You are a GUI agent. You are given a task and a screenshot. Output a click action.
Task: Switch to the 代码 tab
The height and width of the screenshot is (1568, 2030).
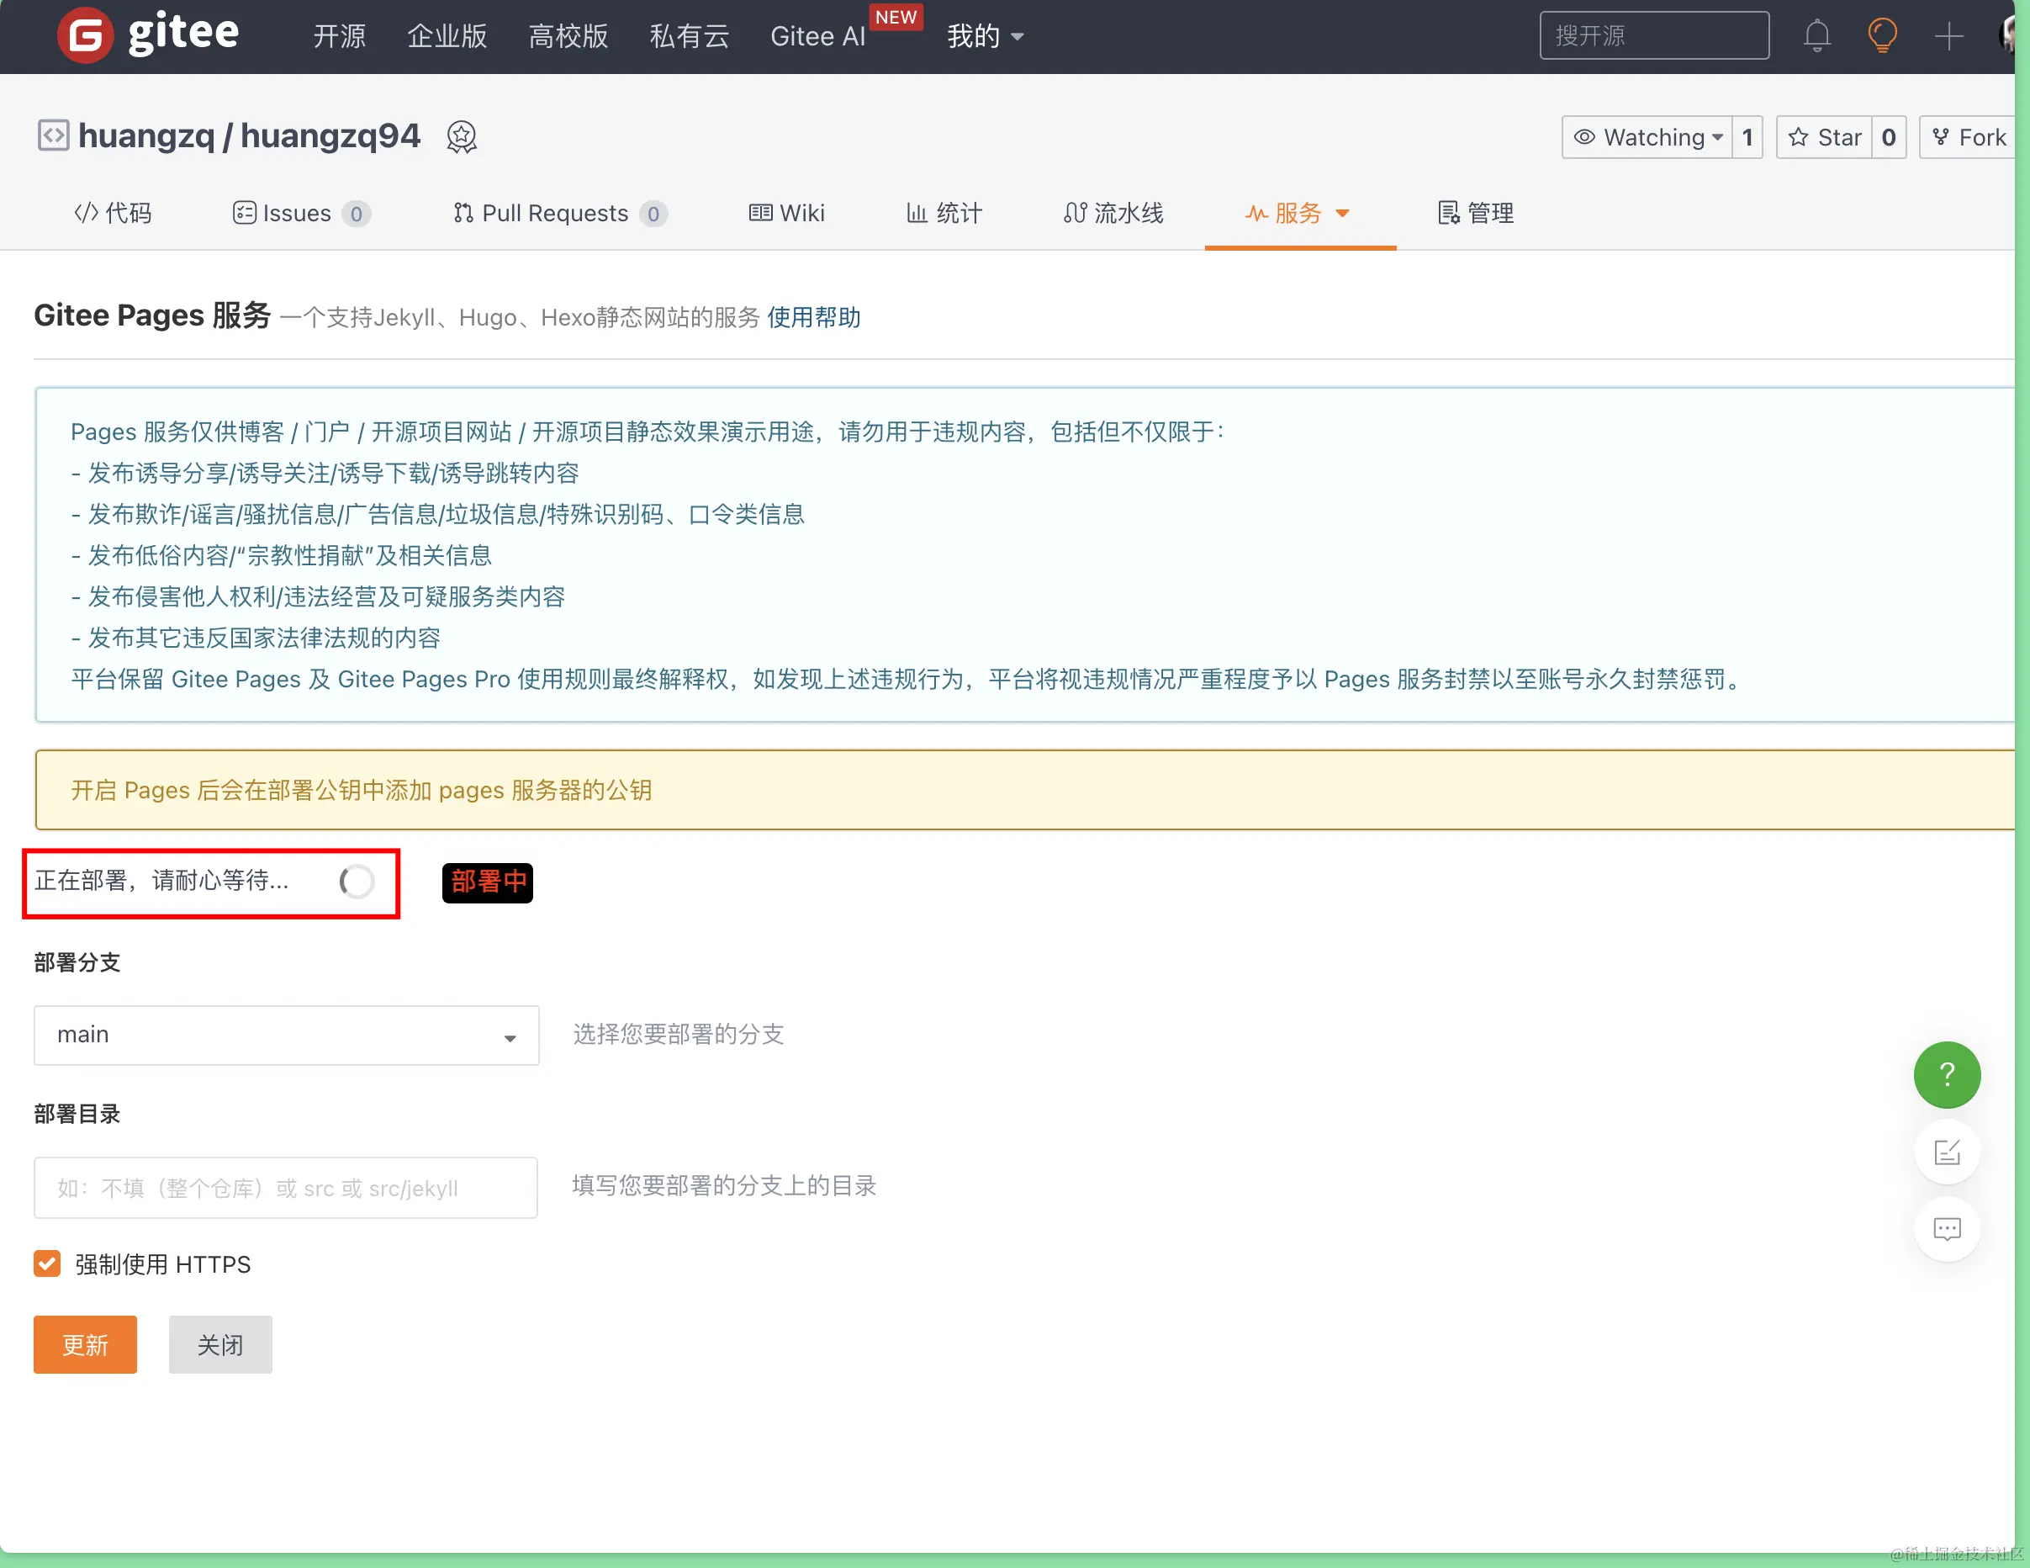pos(113,213)
